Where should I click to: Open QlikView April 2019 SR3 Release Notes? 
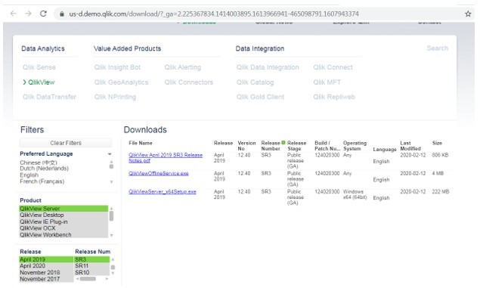[x=166, y=158]
